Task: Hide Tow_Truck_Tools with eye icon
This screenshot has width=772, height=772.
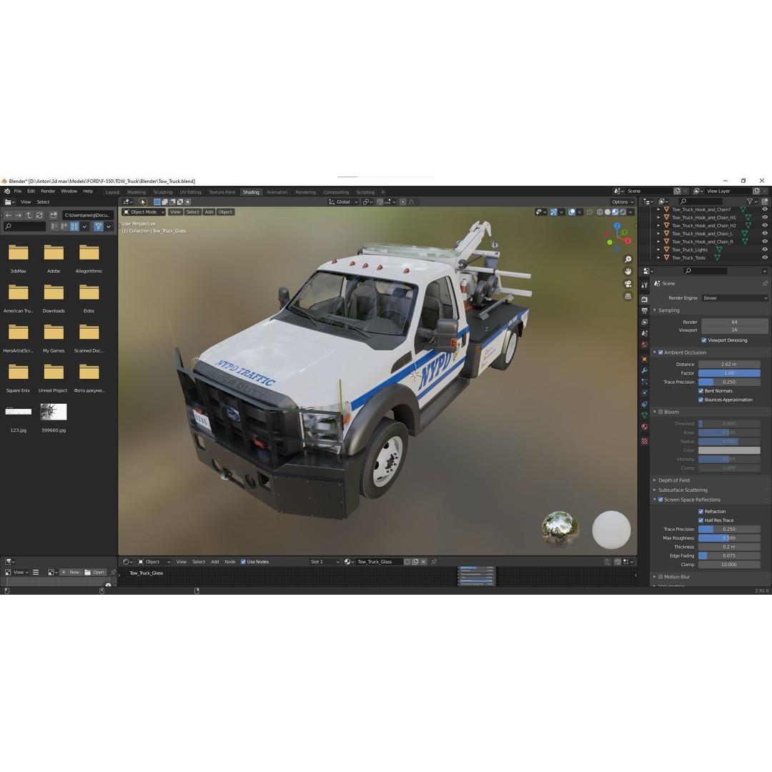Action: tap(765, 257)
